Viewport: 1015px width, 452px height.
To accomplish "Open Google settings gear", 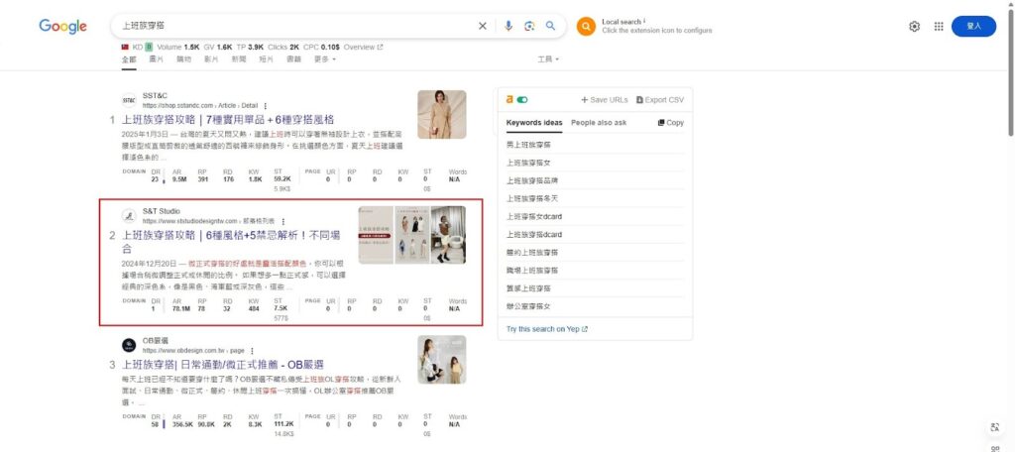I will 914,26.
